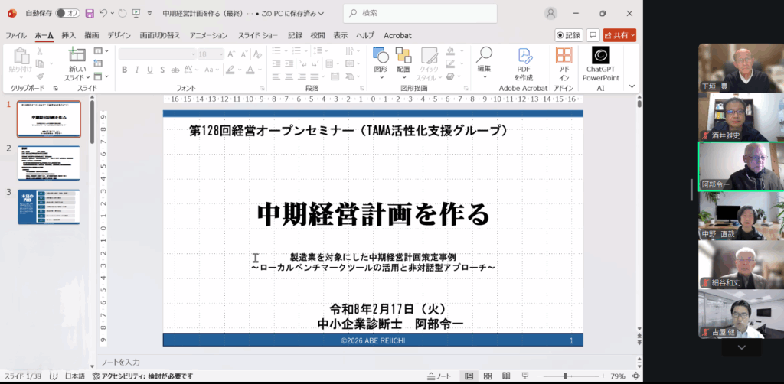The width and height of the screenshot is (784, 384).
Task: Click the zoom slider in status bar
Action: pos(567,376)
